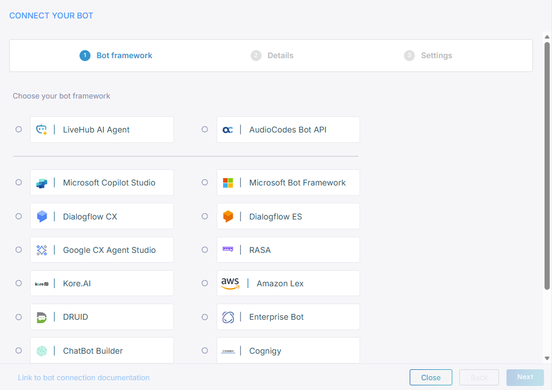
Task: Click the 'Microsoft Bot Framework' label
Action: point(297,183)
